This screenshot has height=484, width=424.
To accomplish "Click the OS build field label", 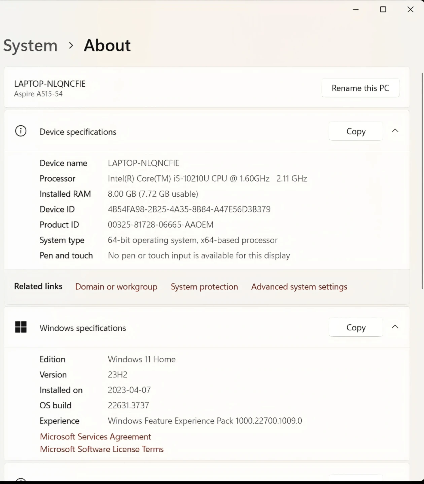I will coord(56,405).
